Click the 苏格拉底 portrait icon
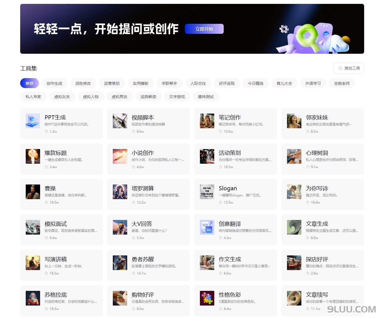 33,298
